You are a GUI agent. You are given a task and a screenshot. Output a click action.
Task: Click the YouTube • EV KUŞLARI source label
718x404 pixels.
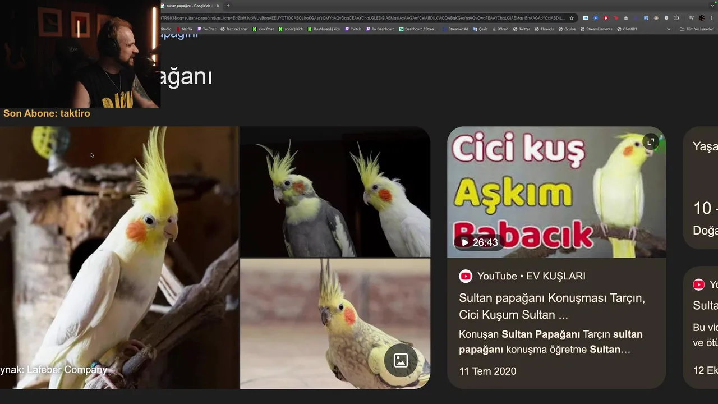[x=531, y=276]
